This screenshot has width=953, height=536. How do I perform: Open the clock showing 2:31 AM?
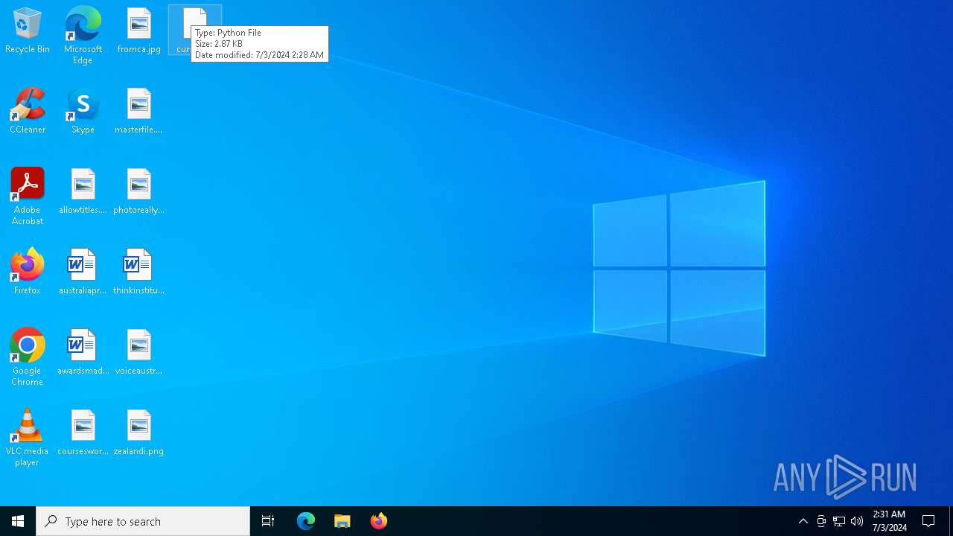point(889,521)
